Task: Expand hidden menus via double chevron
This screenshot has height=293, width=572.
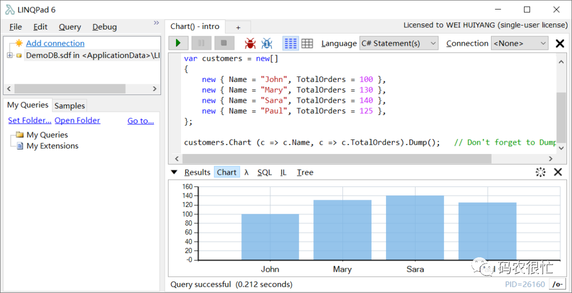Action: (156, 22)
